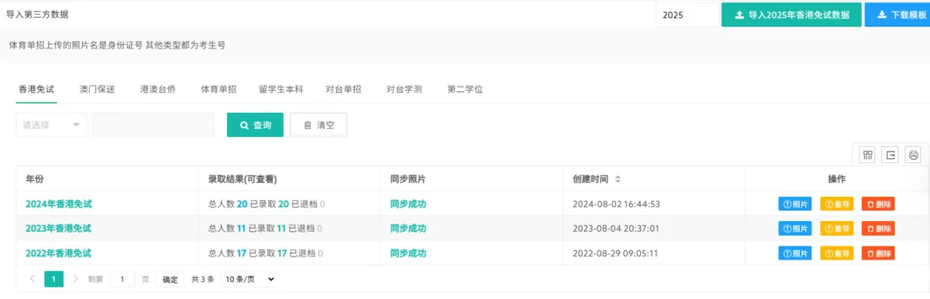Switch to the 体育单招 tab
Viewport: 930px width, 299px height.
pyautogui.click(x=219, y=89)
